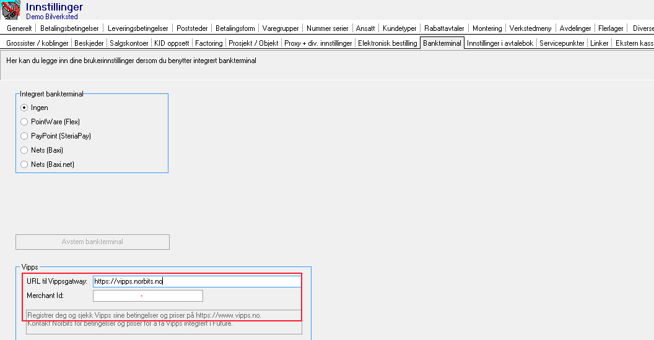Choose Nets (Baxi.net) terminal option
654x340 pixels.
pos(24,164)
